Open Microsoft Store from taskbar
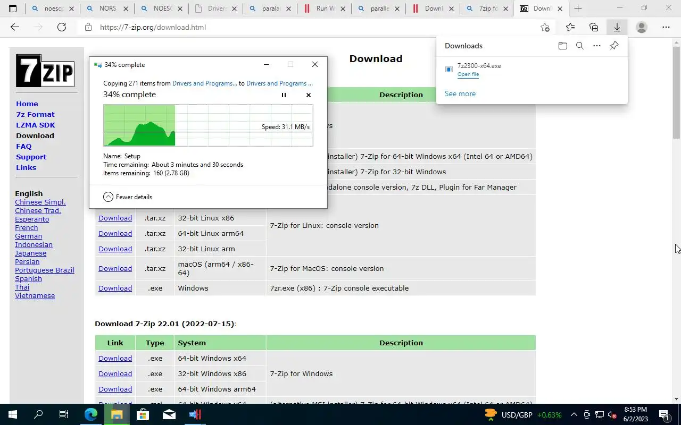This screenshot has height=425, width=681. click(143, 414)
